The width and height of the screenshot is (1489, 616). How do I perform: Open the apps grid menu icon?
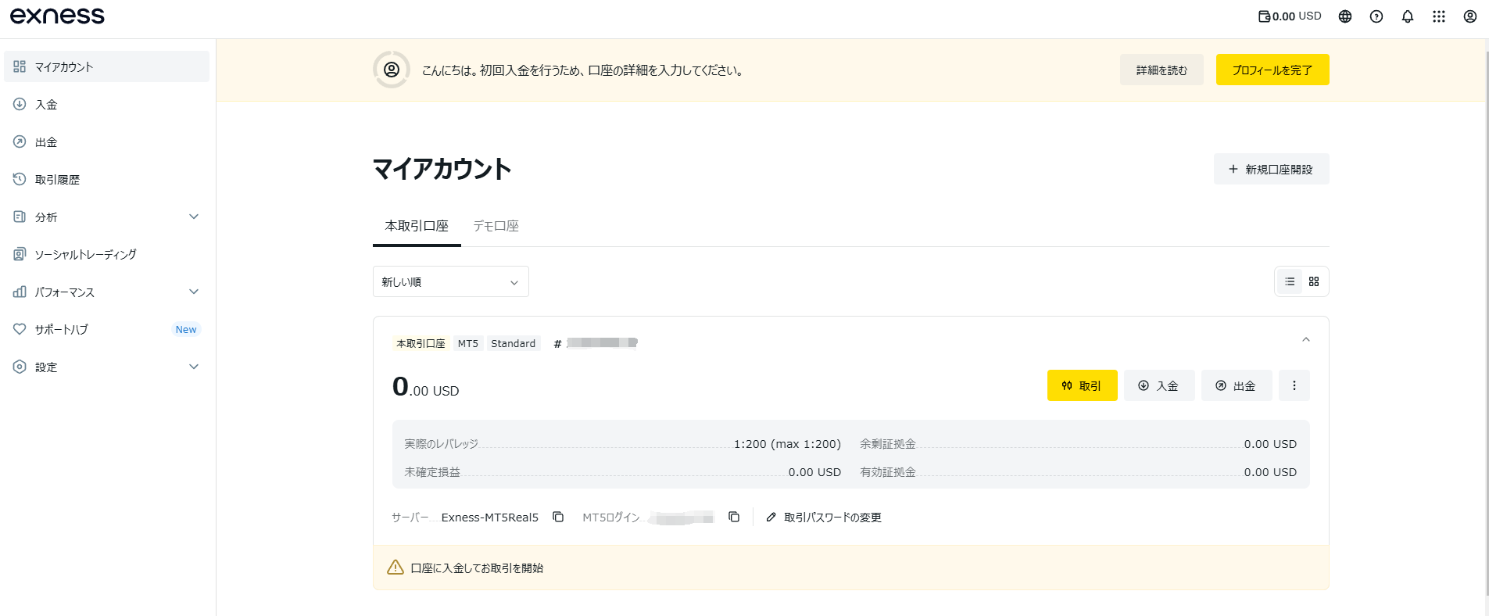[x=1439, y=16]
